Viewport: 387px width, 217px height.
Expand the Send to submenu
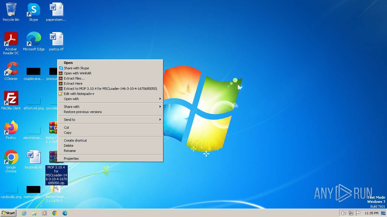110,120
